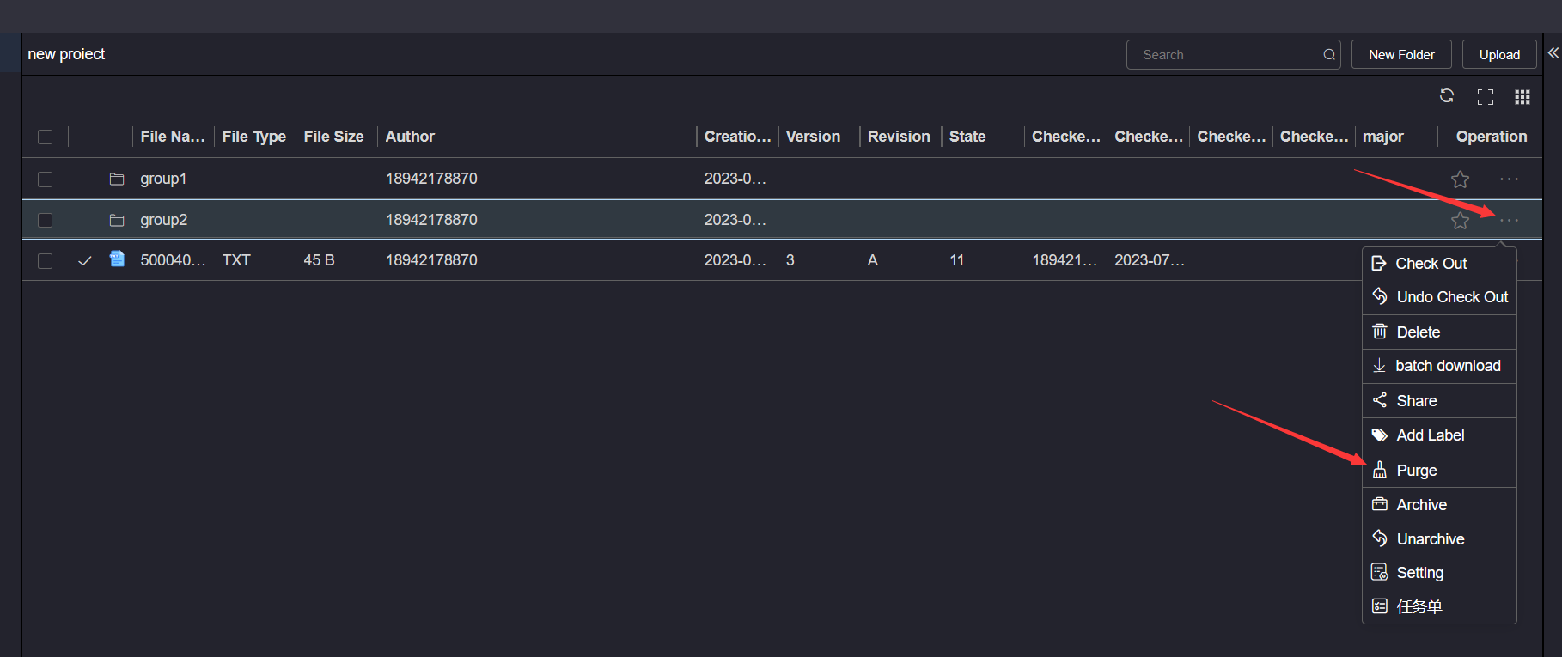Click the Author column header
The height and width of the screenshot is (657, 1562).
pyautogui.click(x=410, y=137)
